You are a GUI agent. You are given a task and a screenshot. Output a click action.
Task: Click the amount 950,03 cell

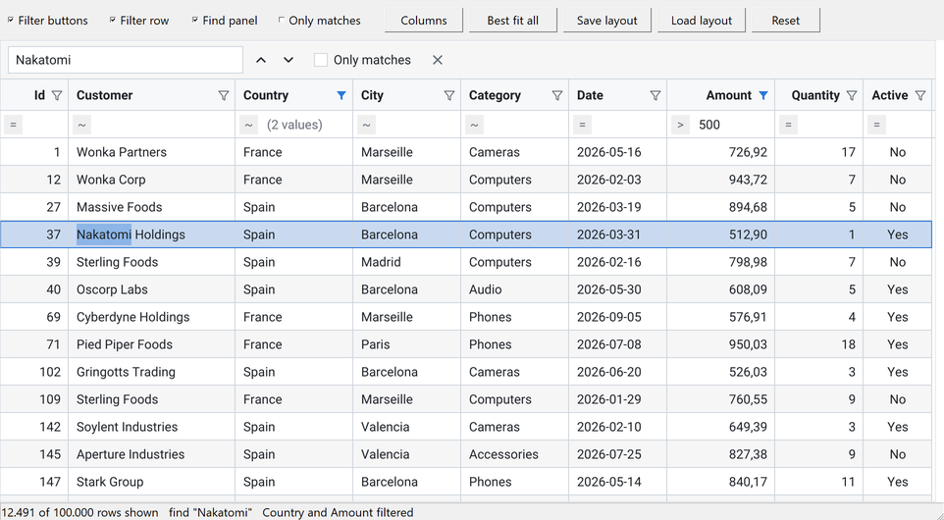720,344
